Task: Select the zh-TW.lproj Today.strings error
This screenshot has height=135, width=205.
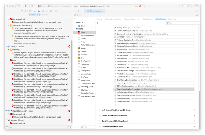Action: click(x=41, y=64)
